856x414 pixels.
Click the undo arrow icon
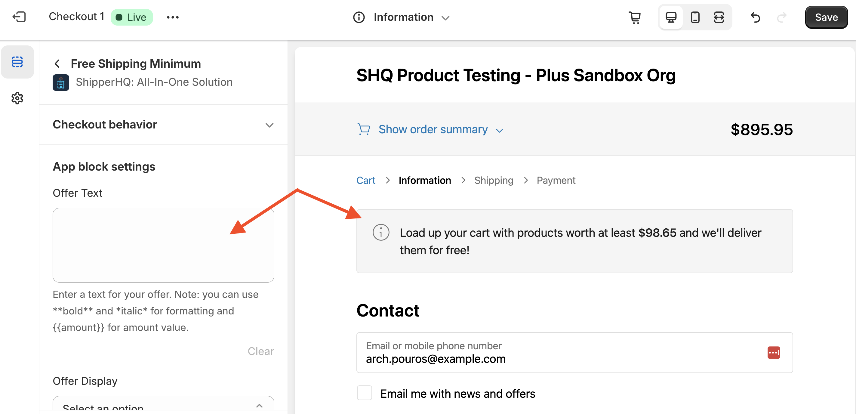pos(755,17)
